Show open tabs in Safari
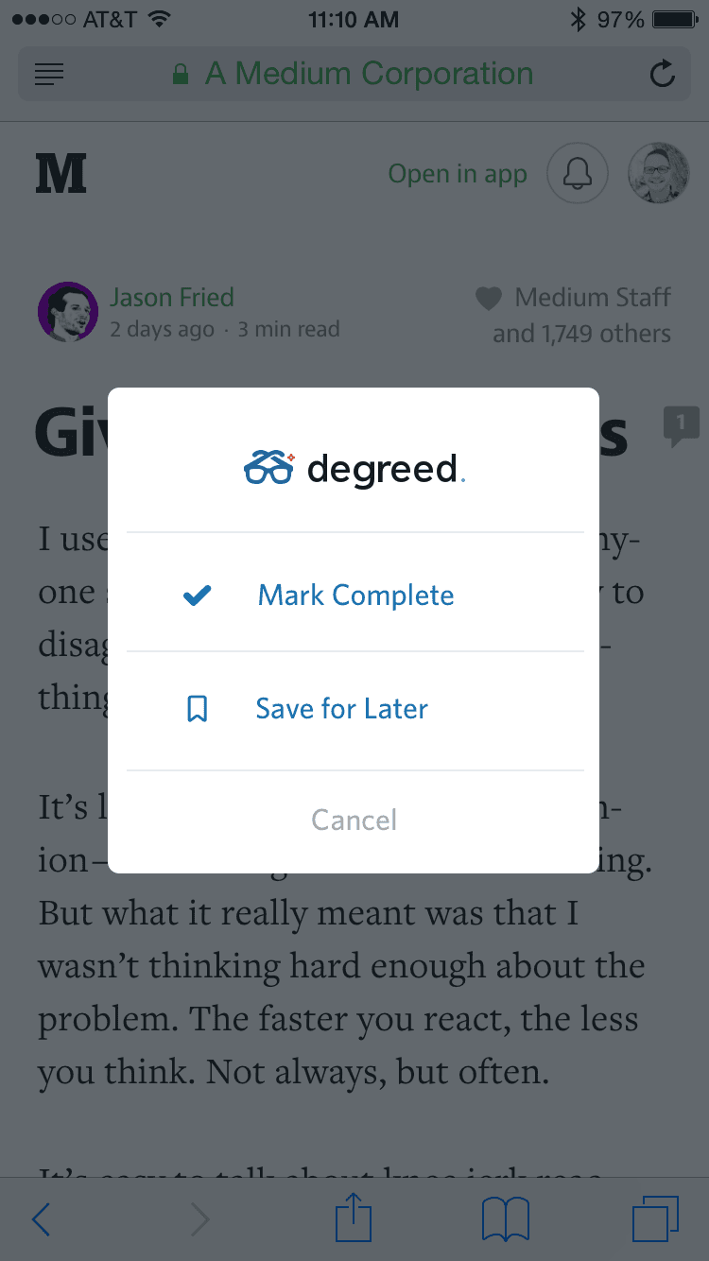This screenshot has height=1261, width=709. (655, 1218)
